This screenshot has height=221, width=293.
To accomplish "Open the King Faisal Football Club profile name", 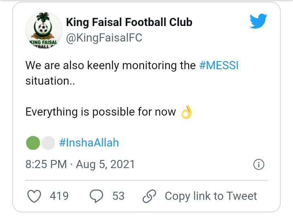I will click(x=129, y=22).
